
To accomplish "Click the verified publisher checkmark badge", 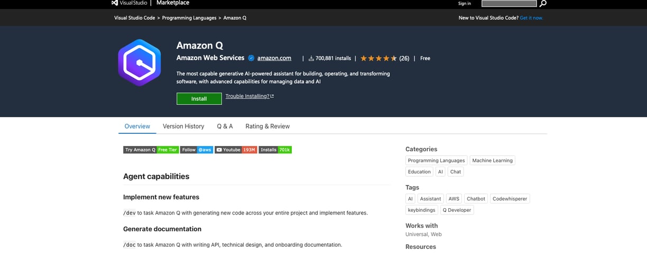I will pyautogui.click(x=251, y=58).
